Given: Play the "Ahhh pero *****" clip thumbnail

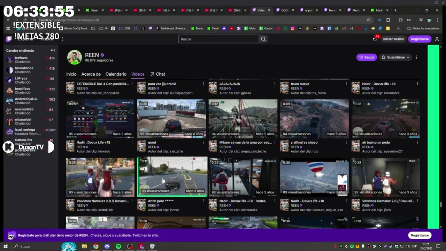Looking at the screenshot, I should point(172,176).
